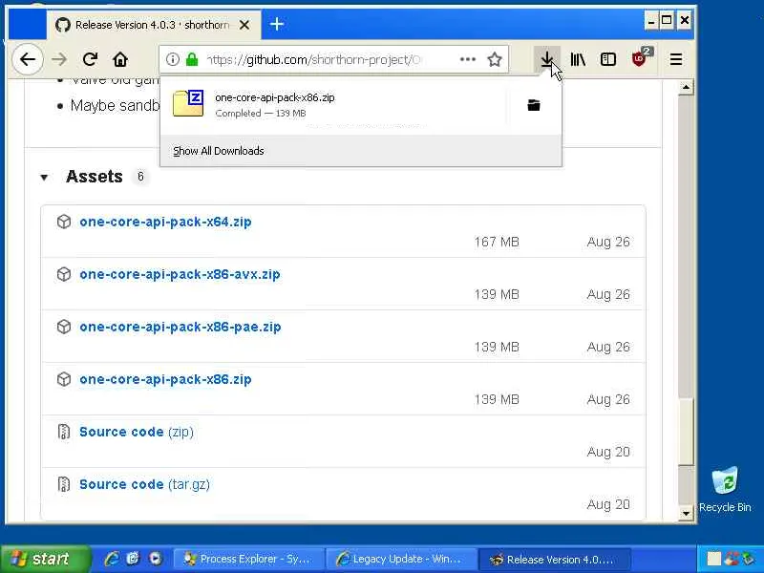This screenshot has height=573, width=764.
Task: Switch to Release Version 4.0 taskbar button
Action: (x=555, y=559)
